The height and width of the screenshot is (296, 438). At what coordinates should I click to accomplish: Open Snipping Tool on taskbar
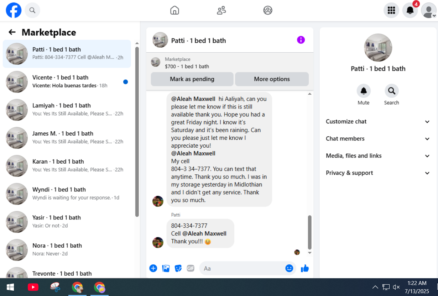(55, 287)
